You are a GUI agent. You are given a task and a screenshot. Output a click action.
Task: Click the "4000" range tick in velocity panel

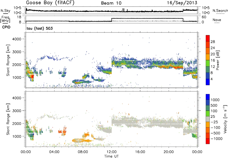17,98
